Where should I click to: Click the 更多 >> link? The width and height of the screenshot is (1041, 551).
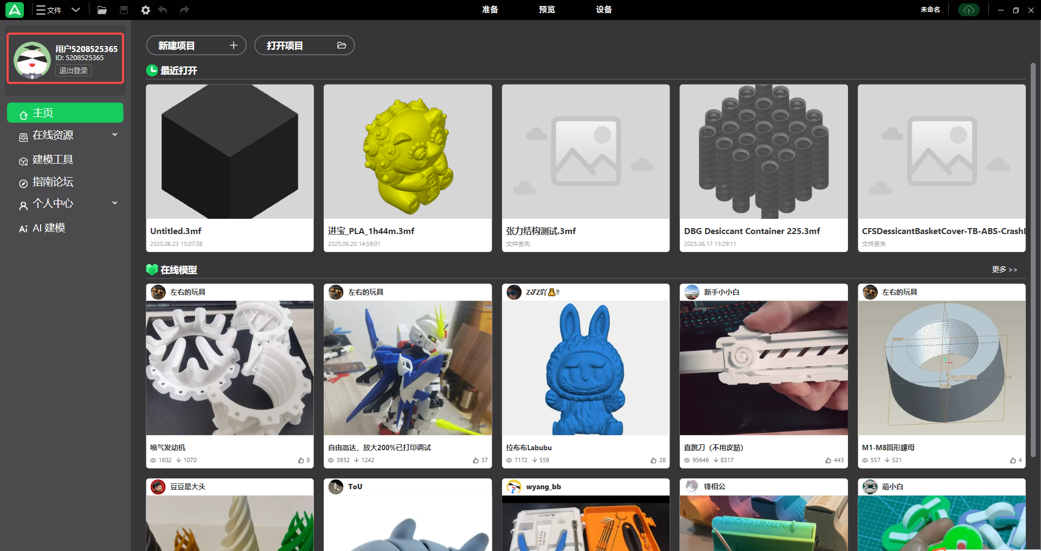click(x=1004, y=269)
